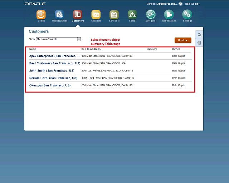
Task: Open the Schedule calendar icon
Action: point(114,15)
